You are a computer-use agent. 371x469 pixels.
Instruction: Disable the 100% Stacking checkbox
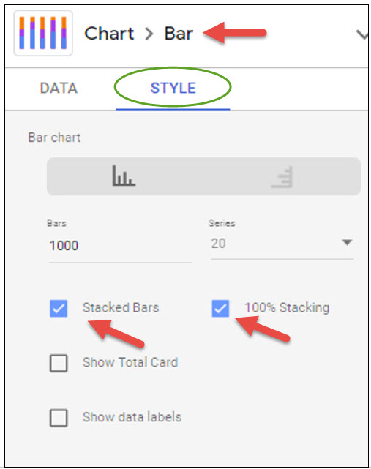click(x=220, y=308)
